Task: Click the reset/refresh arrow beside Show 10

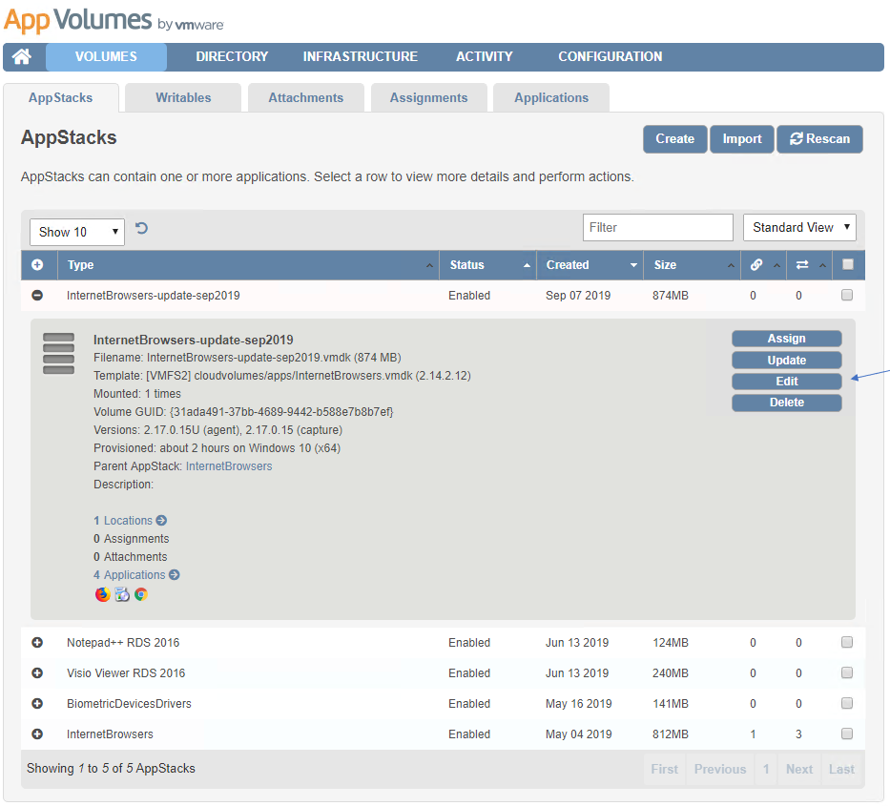Action: (142, 228)
